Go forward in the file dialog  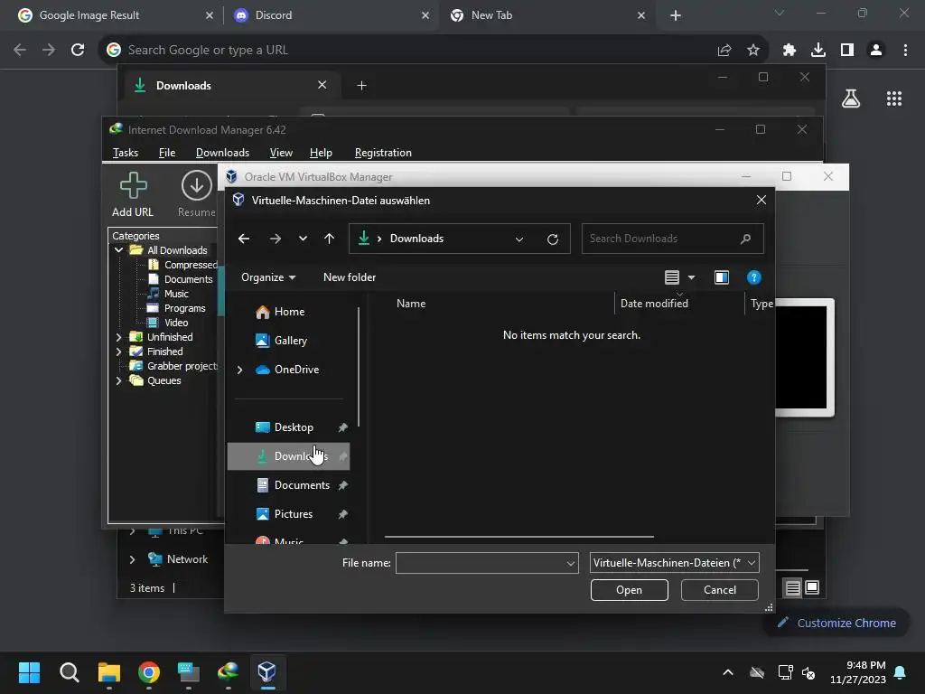(275, 239)
